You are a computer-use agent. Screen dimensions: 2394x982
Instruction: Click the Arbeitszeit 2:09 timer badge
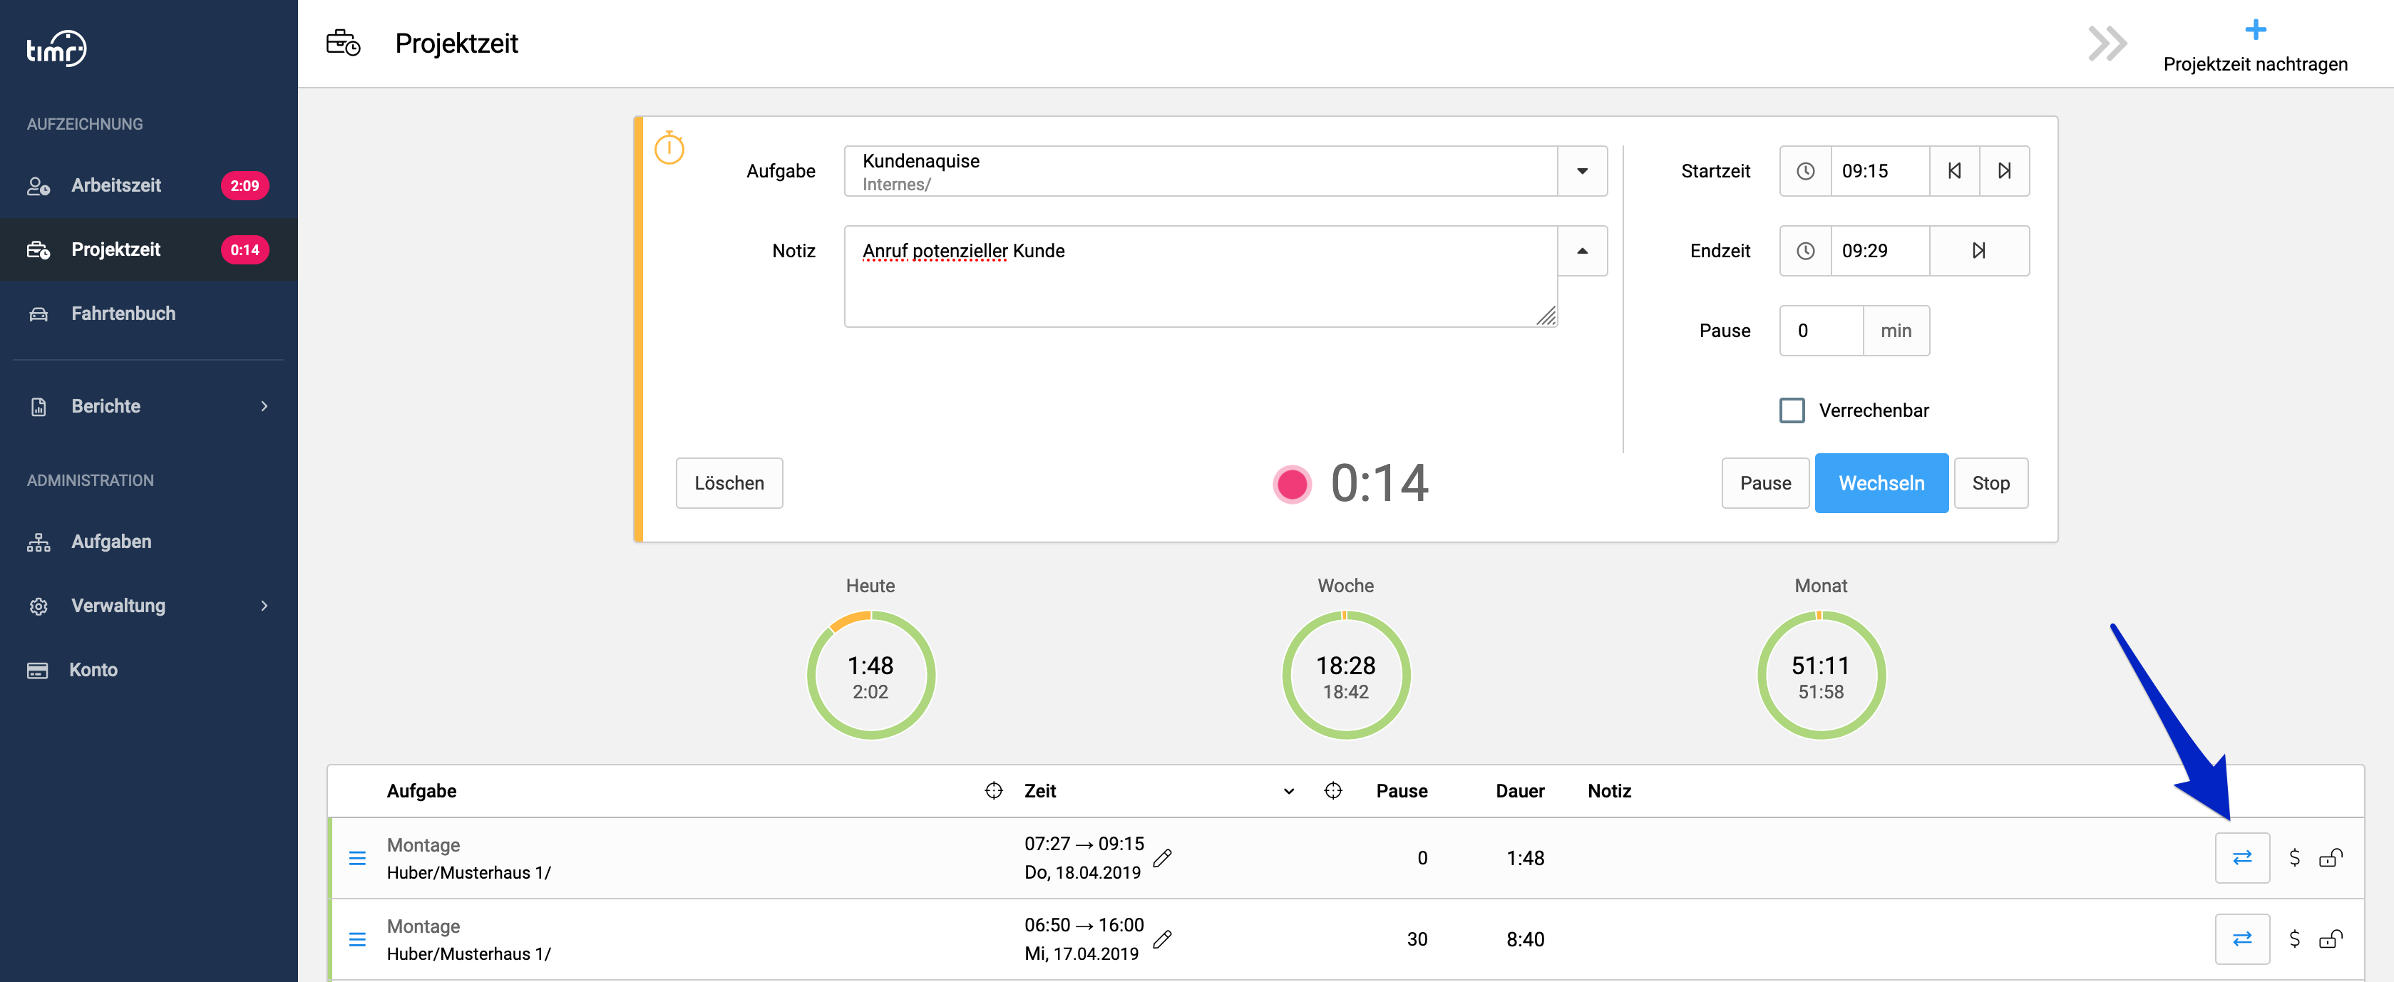(x=245, y=186)
